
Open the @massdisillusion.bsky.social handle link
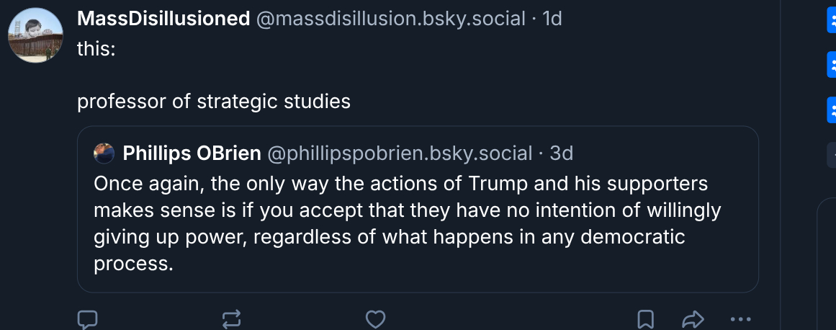click(390, 19)
